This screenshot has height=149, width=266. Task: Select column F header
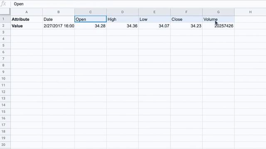click(x=187, y=12)
